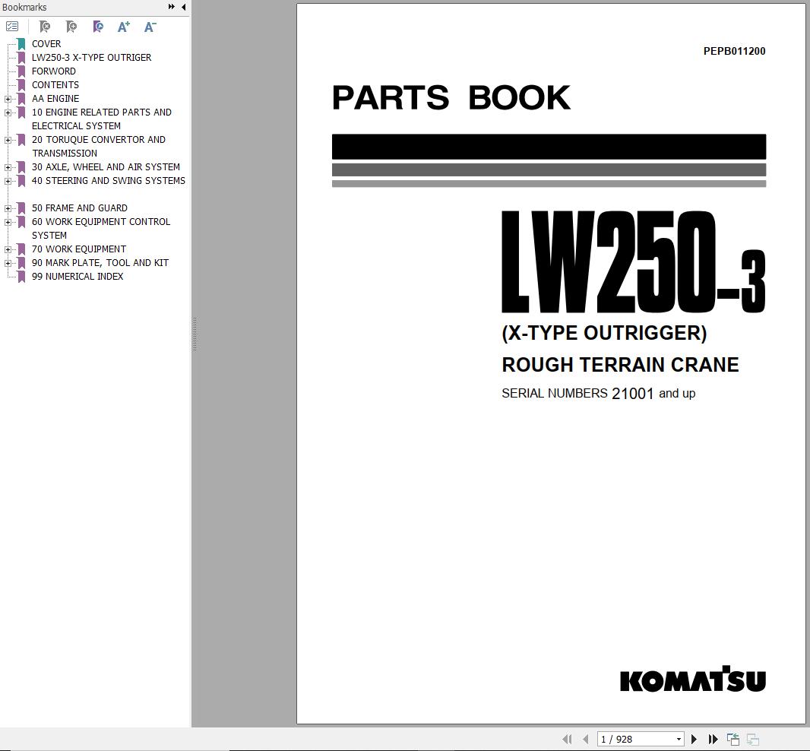Increase bookmark text size with A+ icon

pyautogui.click(x=123, y=27)
